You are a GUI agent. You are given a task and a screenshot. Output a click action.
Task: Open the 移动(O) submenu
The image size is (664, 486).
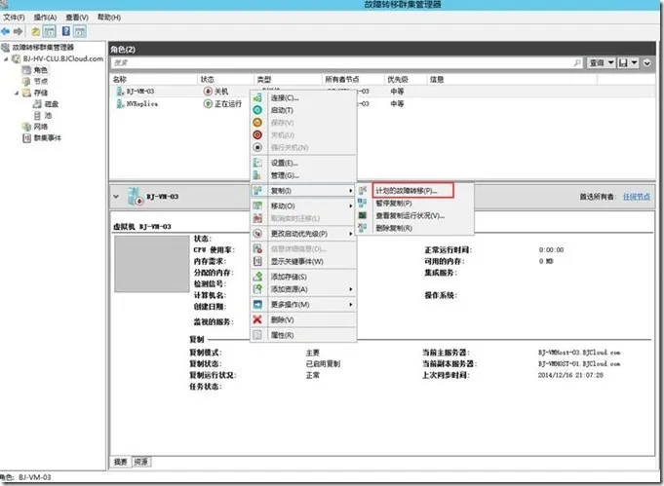(303, 206)
